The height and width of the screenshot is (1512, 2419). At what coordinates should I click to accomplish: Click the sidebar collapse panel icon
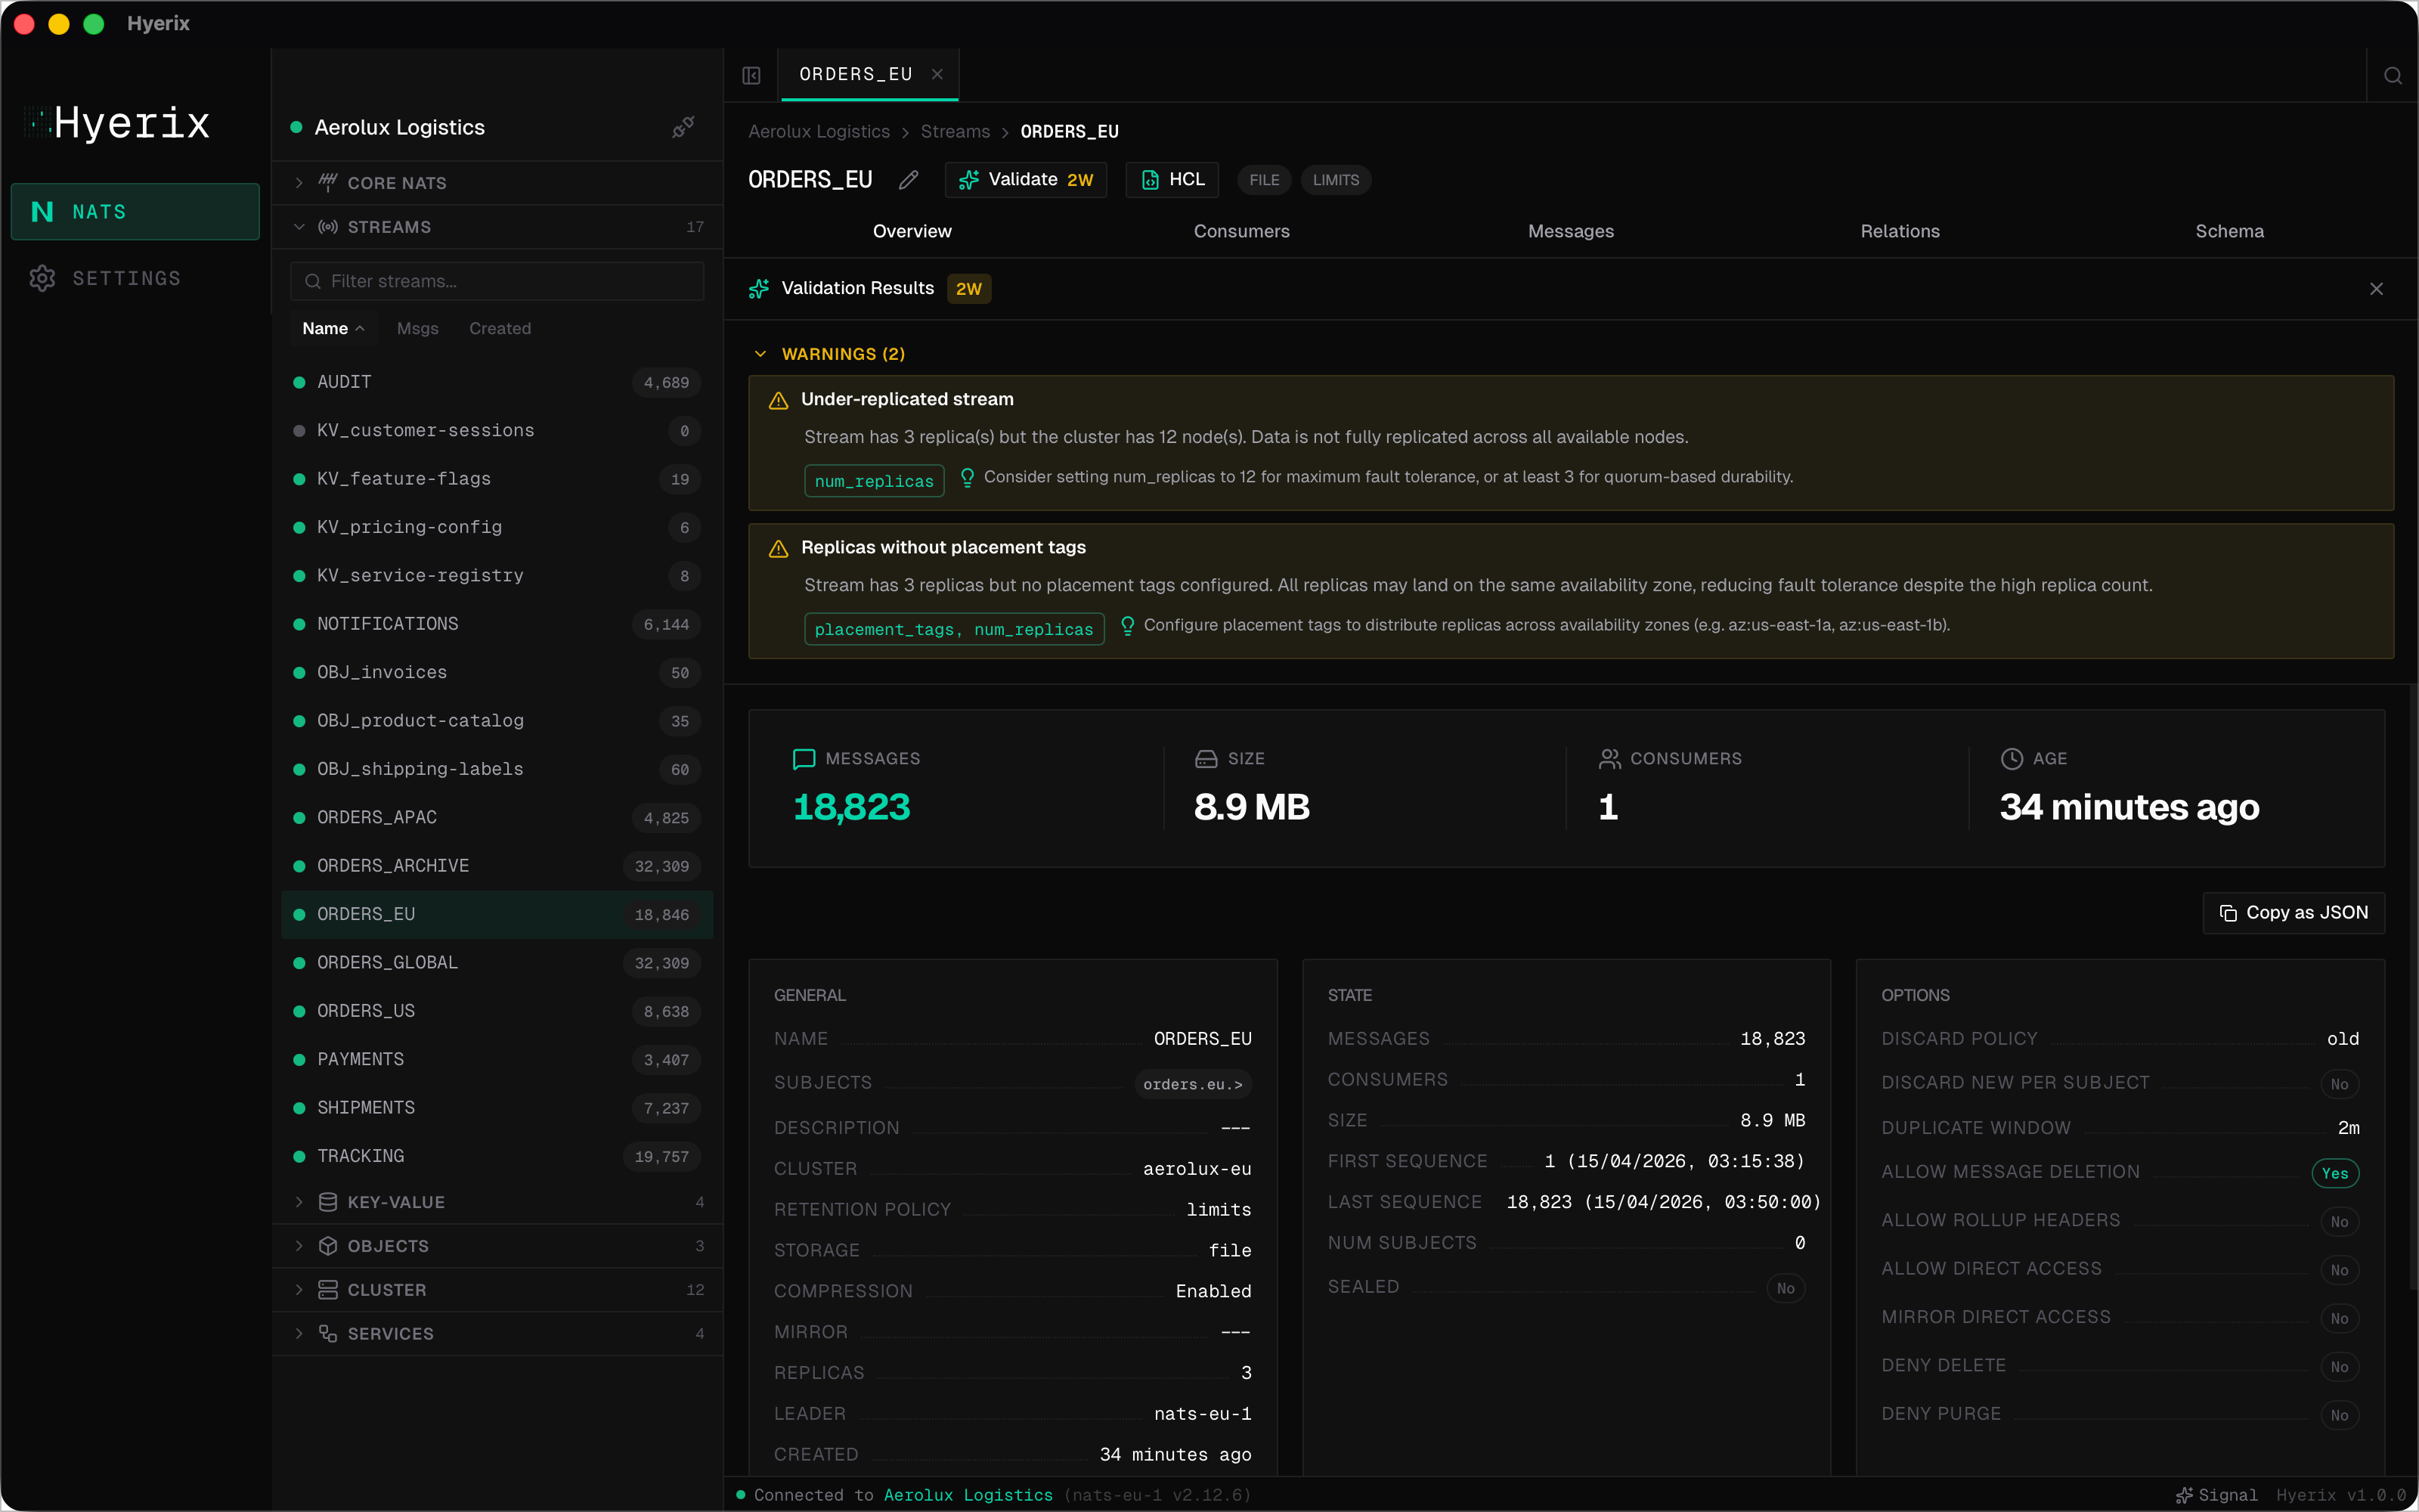tap(751, 75)
